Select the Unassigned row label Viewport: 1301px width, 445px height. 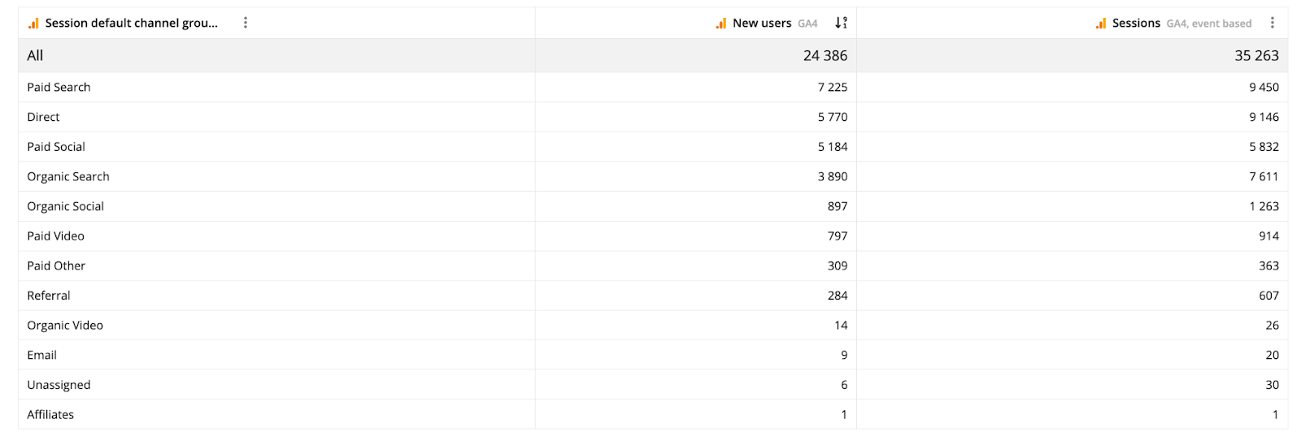pyautogui.click(x=59, y=385)
